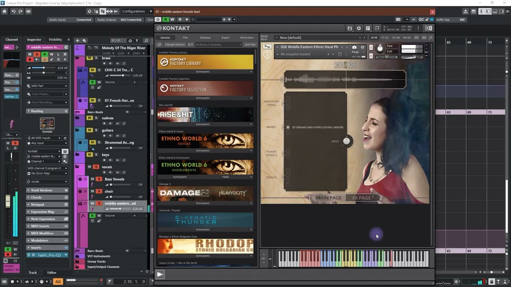Click keyboard Edit Instrument icon in Inspector
Image resolution: width=511 pixels, height=287 pixels.
point(65,151)
